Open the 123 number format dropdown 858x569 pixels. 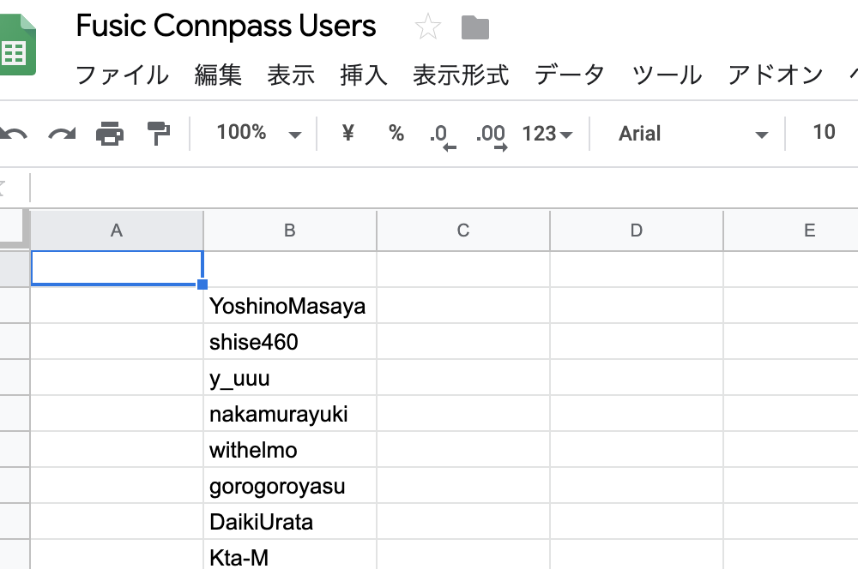(x=547, y=133)
